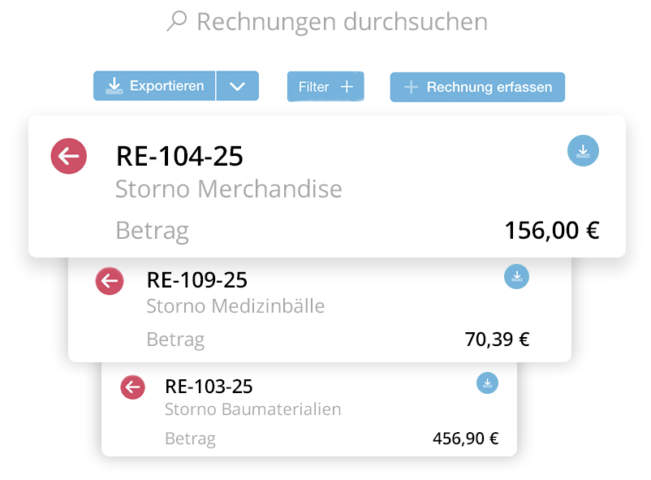Click the Rechnungen durchsuchen search field
This screenshot has width=651, height=480.
(341, 21)
